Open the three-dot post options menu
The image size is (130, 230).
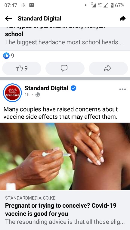pyautogui.click(x=122, y=89)
